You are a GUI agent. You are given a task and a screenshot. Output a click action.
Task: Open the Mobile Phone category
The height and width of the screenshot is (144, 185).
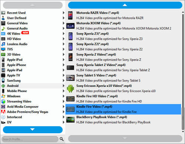coord(33,91)
